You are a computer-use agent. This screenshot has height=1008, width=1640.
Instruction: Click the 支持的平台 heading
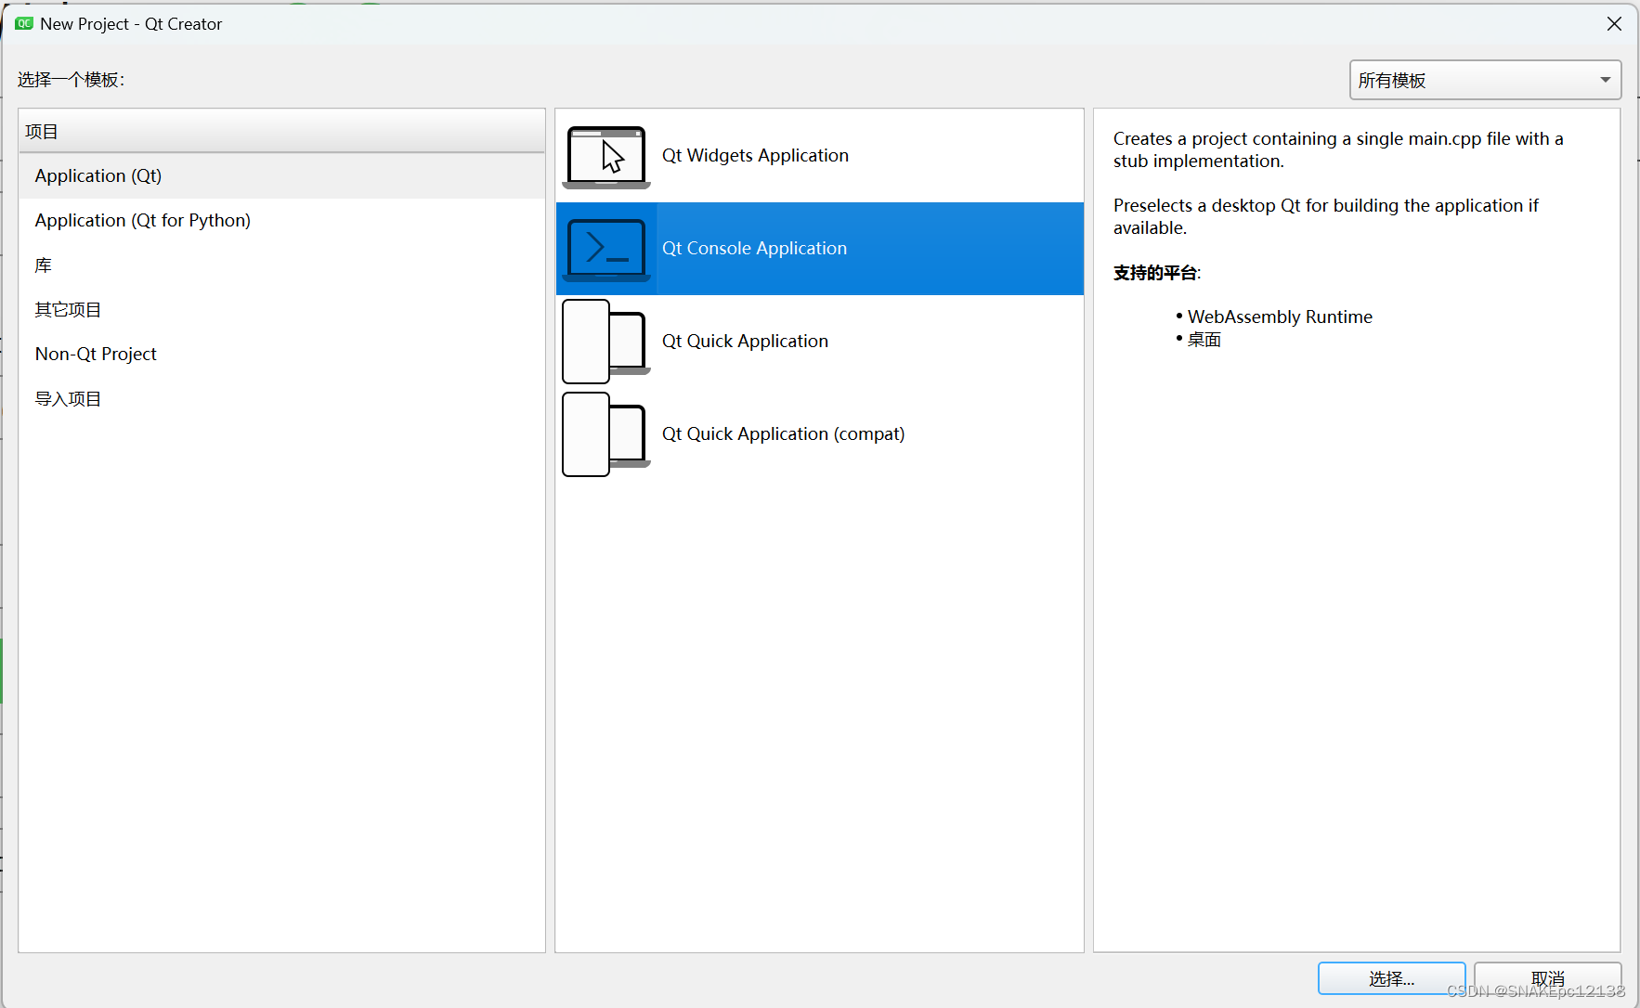1156,273
